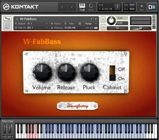Go to previous preset with the header left arrow
Image resolution: width=159 pixels, height=140 pixels.
point(62,7)
